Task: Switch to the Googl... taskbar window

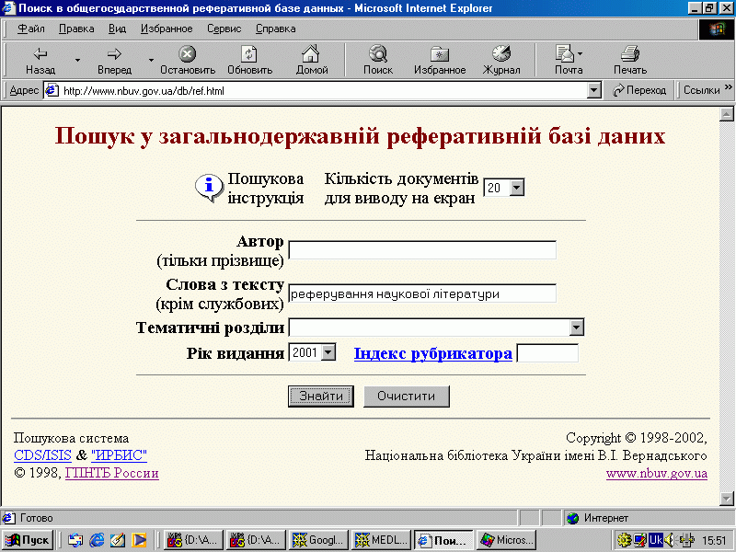Action: 319,540
